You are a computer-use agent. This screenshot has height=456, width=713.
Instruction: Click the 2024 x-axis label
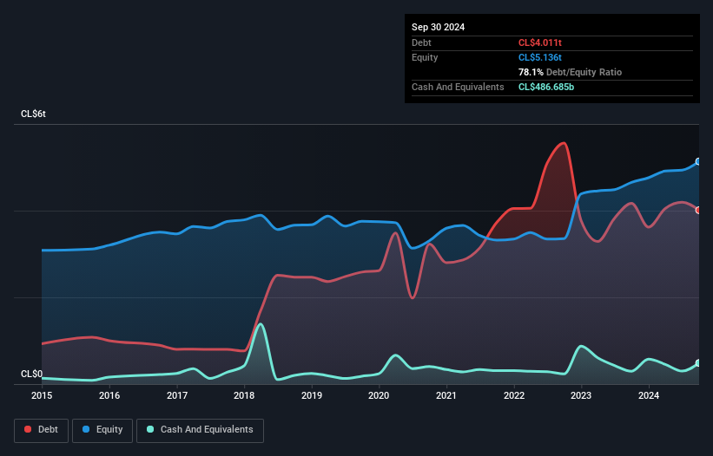[649, 395]
